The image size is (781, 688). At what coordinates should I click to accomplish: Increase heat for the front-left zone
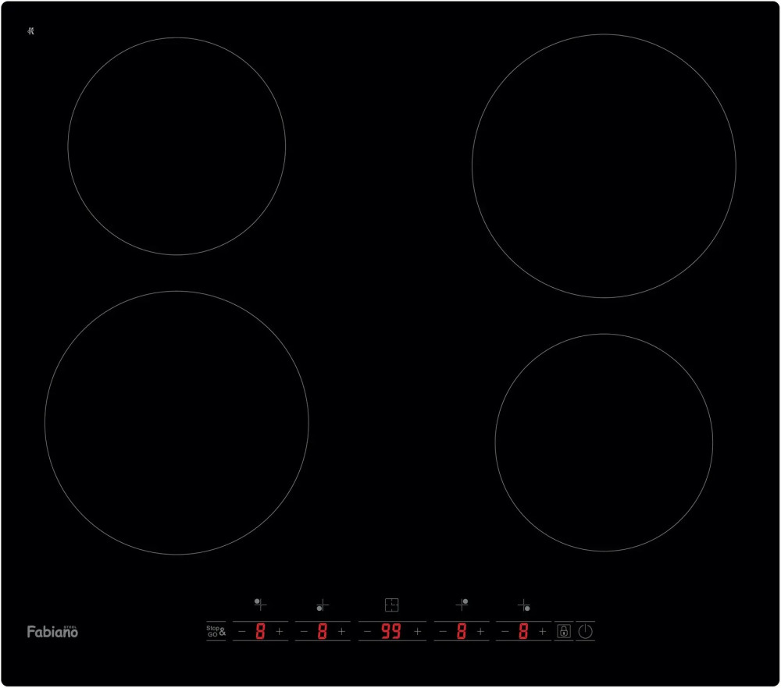pos(341,631)
